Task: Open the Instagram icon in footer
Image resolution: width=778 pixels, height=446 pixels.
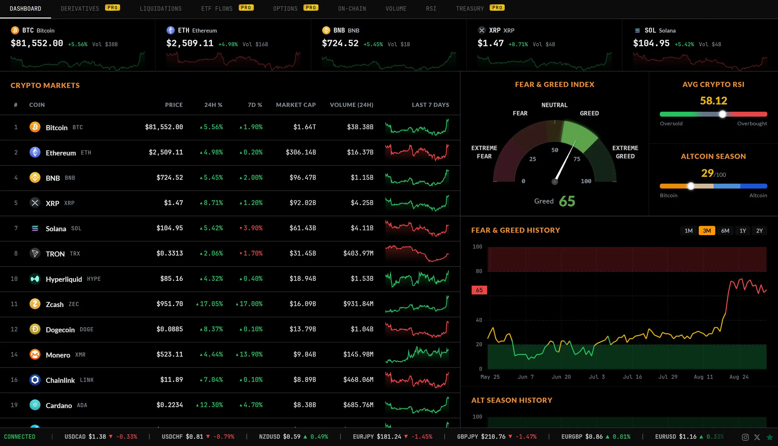Action: point(745,437)
